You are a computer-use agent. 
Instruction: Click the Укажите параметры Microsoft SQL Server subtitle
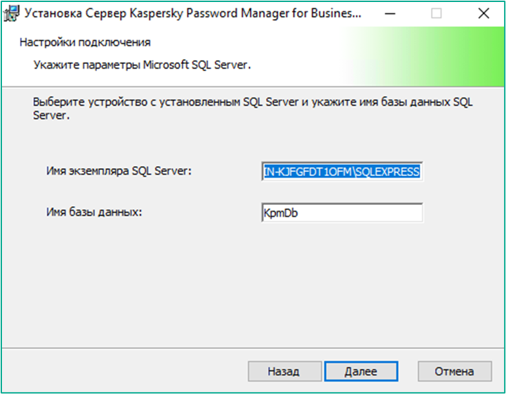coord(142,65)
